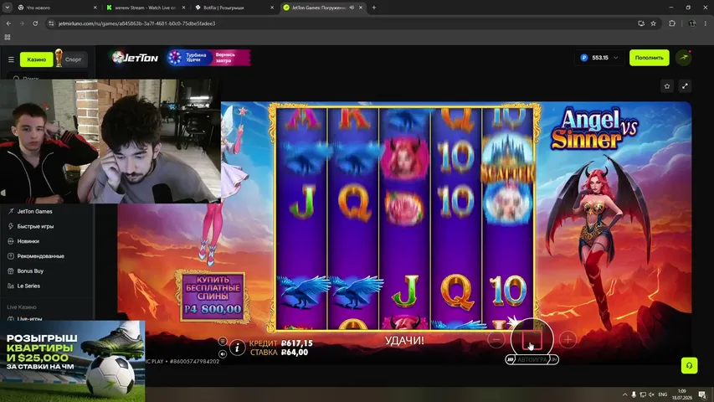Click the address bar URL
This screenshot has height=402, width=714.
pyautogui.click(x=137, y=23)
